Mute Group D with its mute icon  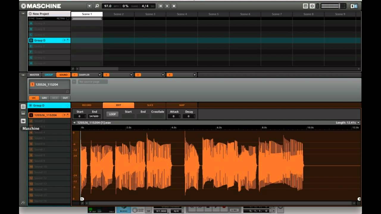pos(68,40)
